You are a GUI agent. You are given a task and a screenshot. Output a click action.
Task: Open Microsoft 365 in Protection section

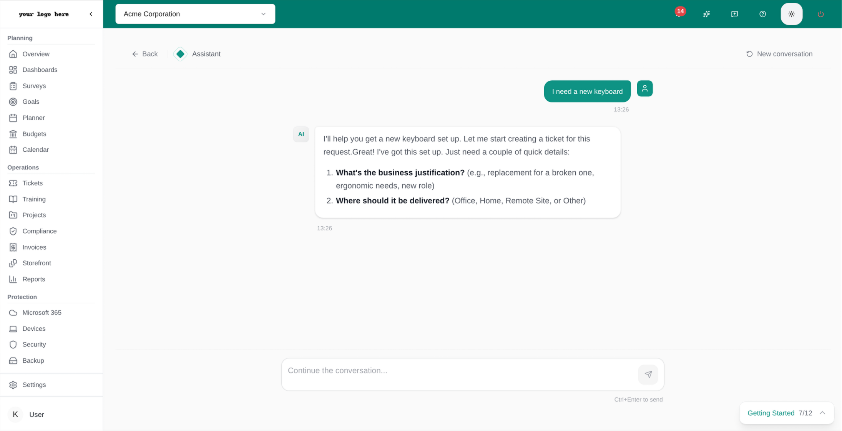(x=42, y=313)
